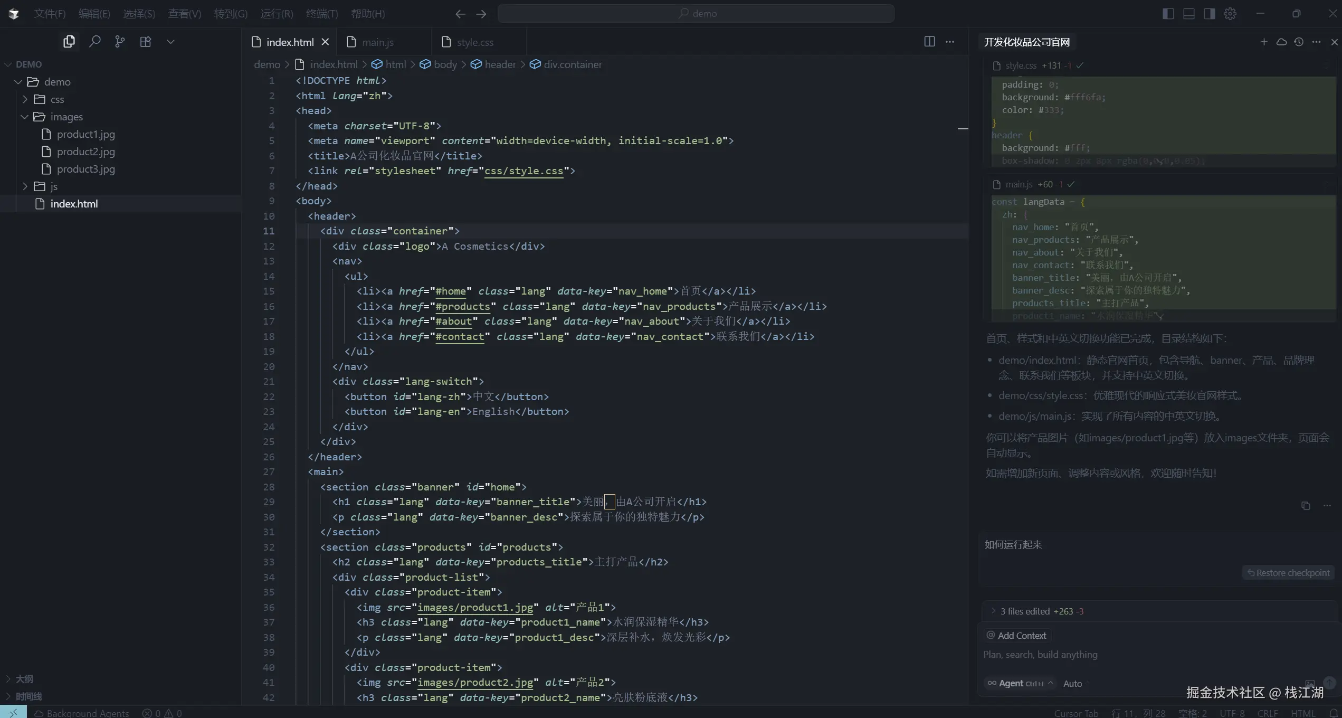The image size is (1342, 718).
Task: Open the Agent mode dropdown
Action: [1020, 683]
